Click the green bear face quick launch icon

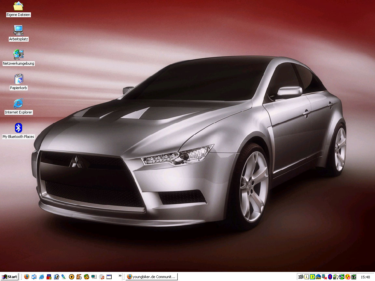[87, 277]
